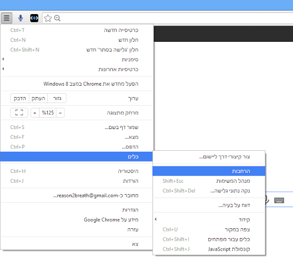This screenshot has height=276, width=293.
Task: Open היסטוריה history Ctrl+H
Action: pyautogui.click(x=77, y=171)
